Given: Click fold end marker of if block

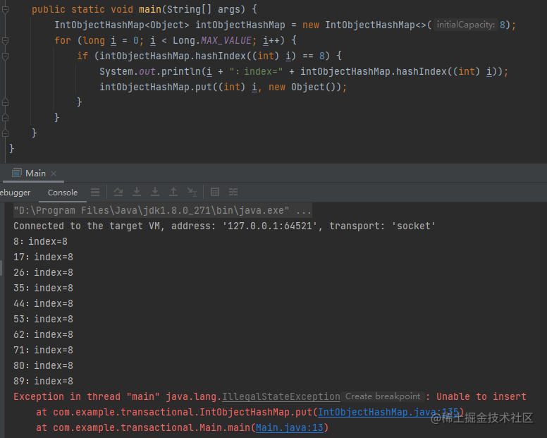Looking at the screenshot, I should pyautogui.click(x=5, y=102).
